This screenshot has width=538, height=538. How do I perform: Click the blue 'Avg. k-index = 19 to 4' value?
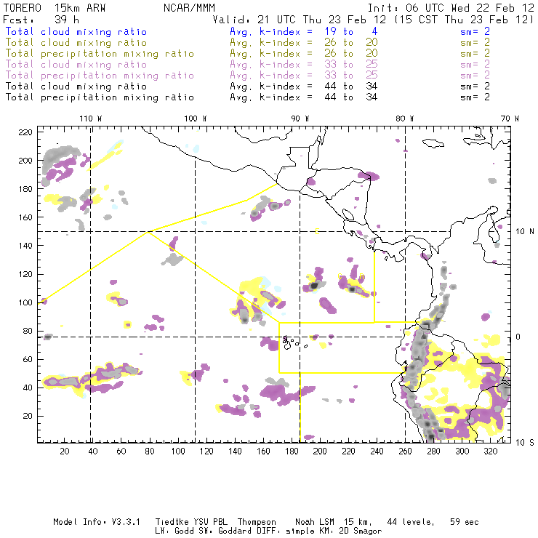pyautogui.click(x=304, y=31)
